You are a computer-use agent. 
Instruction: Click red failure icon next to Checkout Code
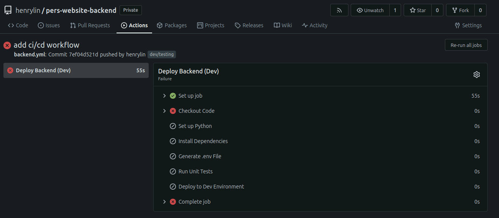tap(173, 111)
